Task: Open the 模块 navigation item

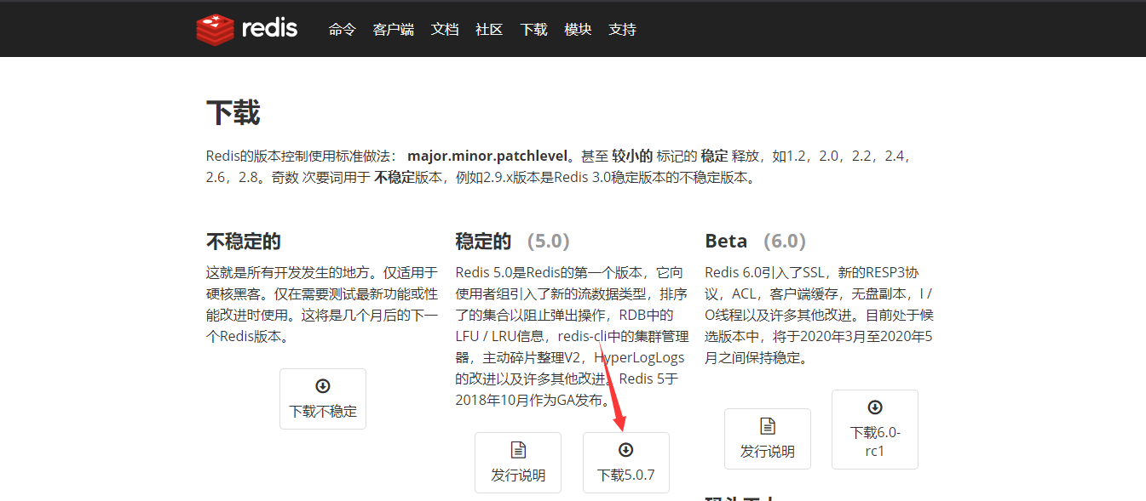Action: coord(578,30)
